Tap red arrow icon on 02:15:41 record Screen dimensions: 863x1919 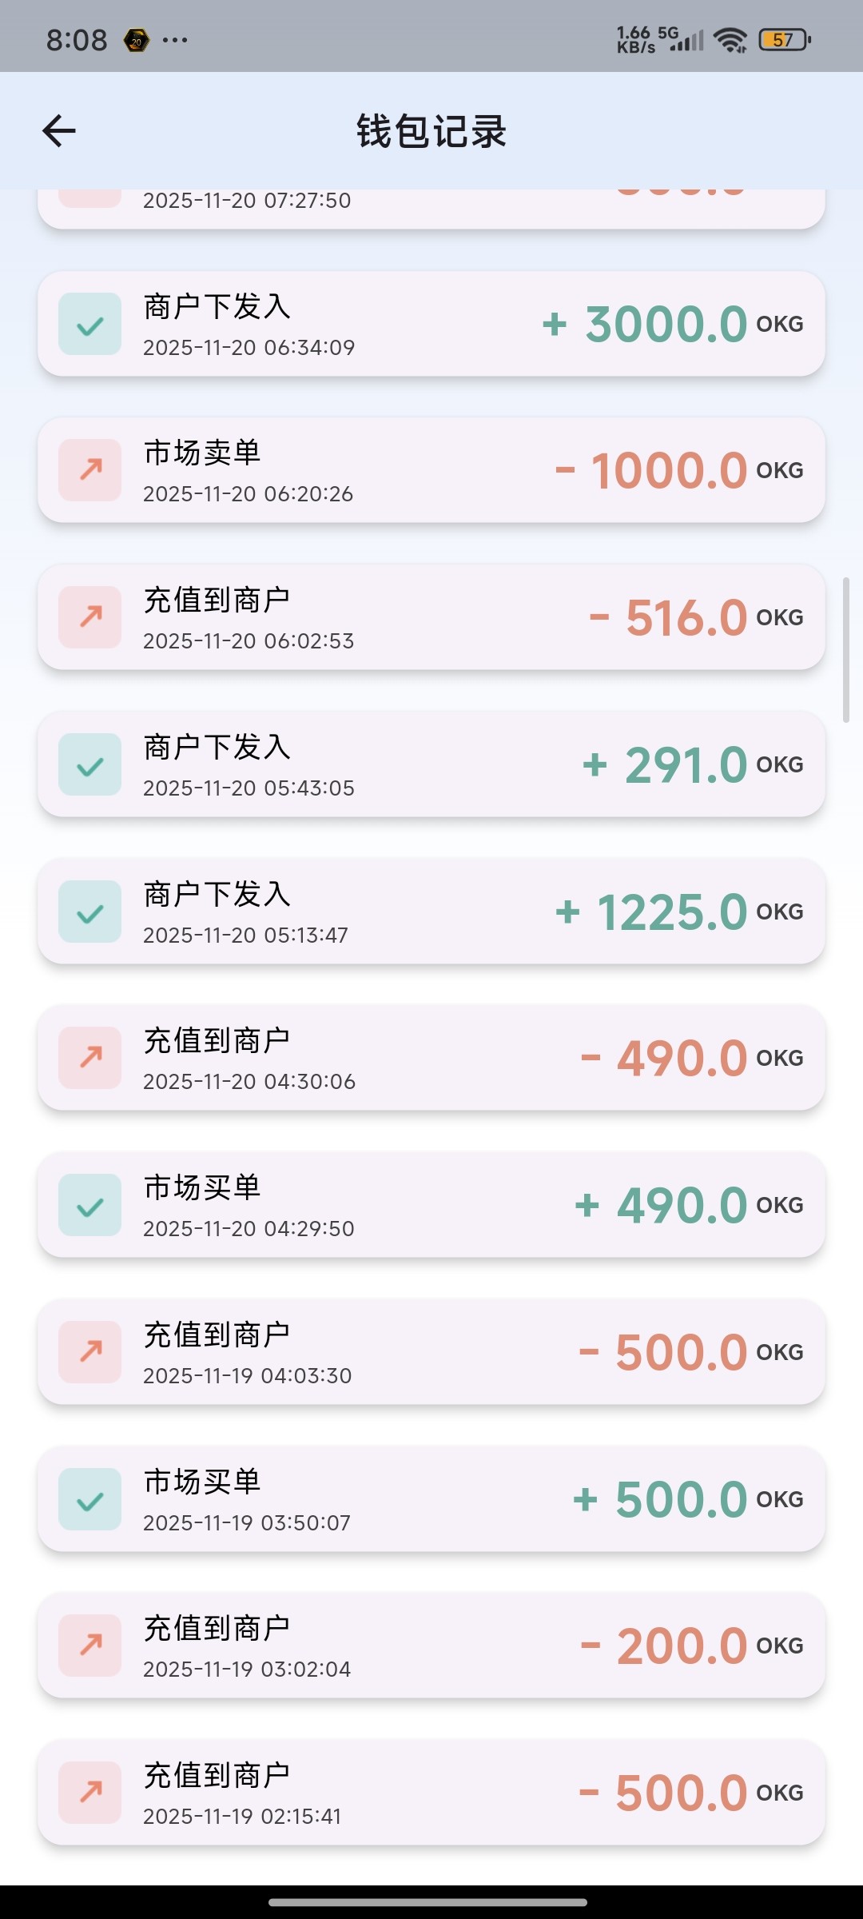pos(90,1793)
